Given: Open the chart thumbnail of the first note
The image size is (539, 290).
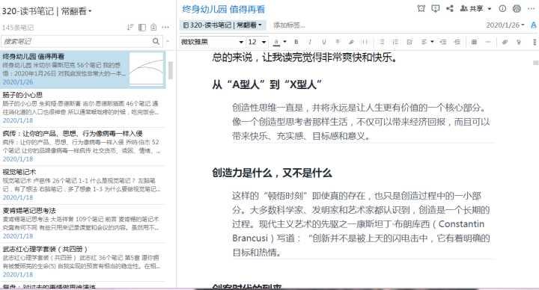Looking at the screenshot, I should click(147, 69).
